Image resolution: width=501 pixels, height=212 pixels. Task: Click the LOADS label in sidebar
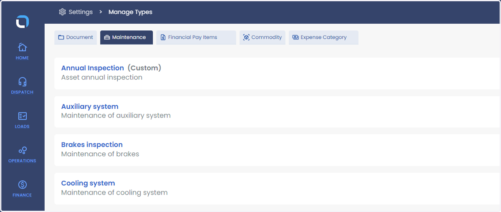[23, 127]
